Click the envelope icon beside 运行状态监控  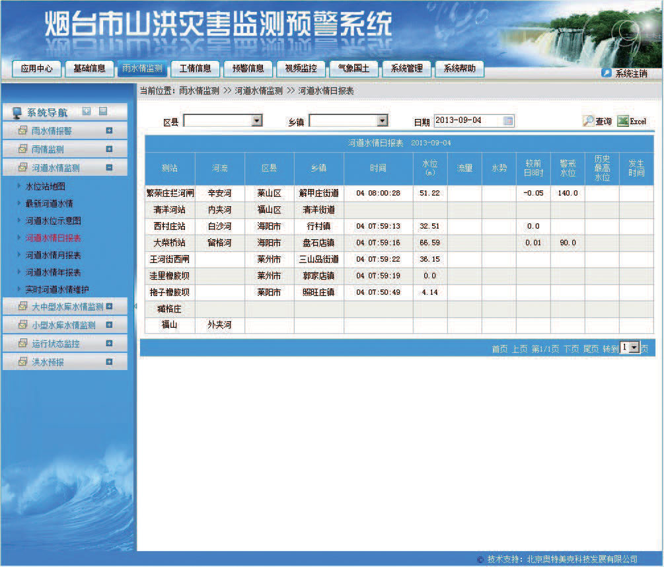(x=22, y=343)
